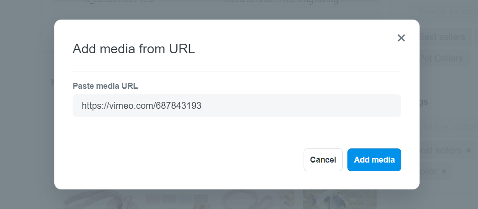Remove the collar tag via its x
The width and height of the screenshot is (478, 209).
[x=444, y=171]
